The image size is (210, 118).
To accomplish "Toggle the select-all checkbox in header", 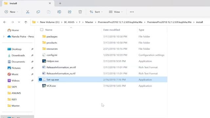I will click(42, 30).
